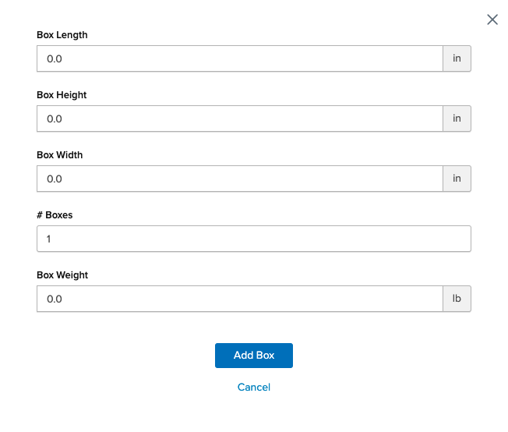Click the 'Box Width' label text

pos(60,155)
